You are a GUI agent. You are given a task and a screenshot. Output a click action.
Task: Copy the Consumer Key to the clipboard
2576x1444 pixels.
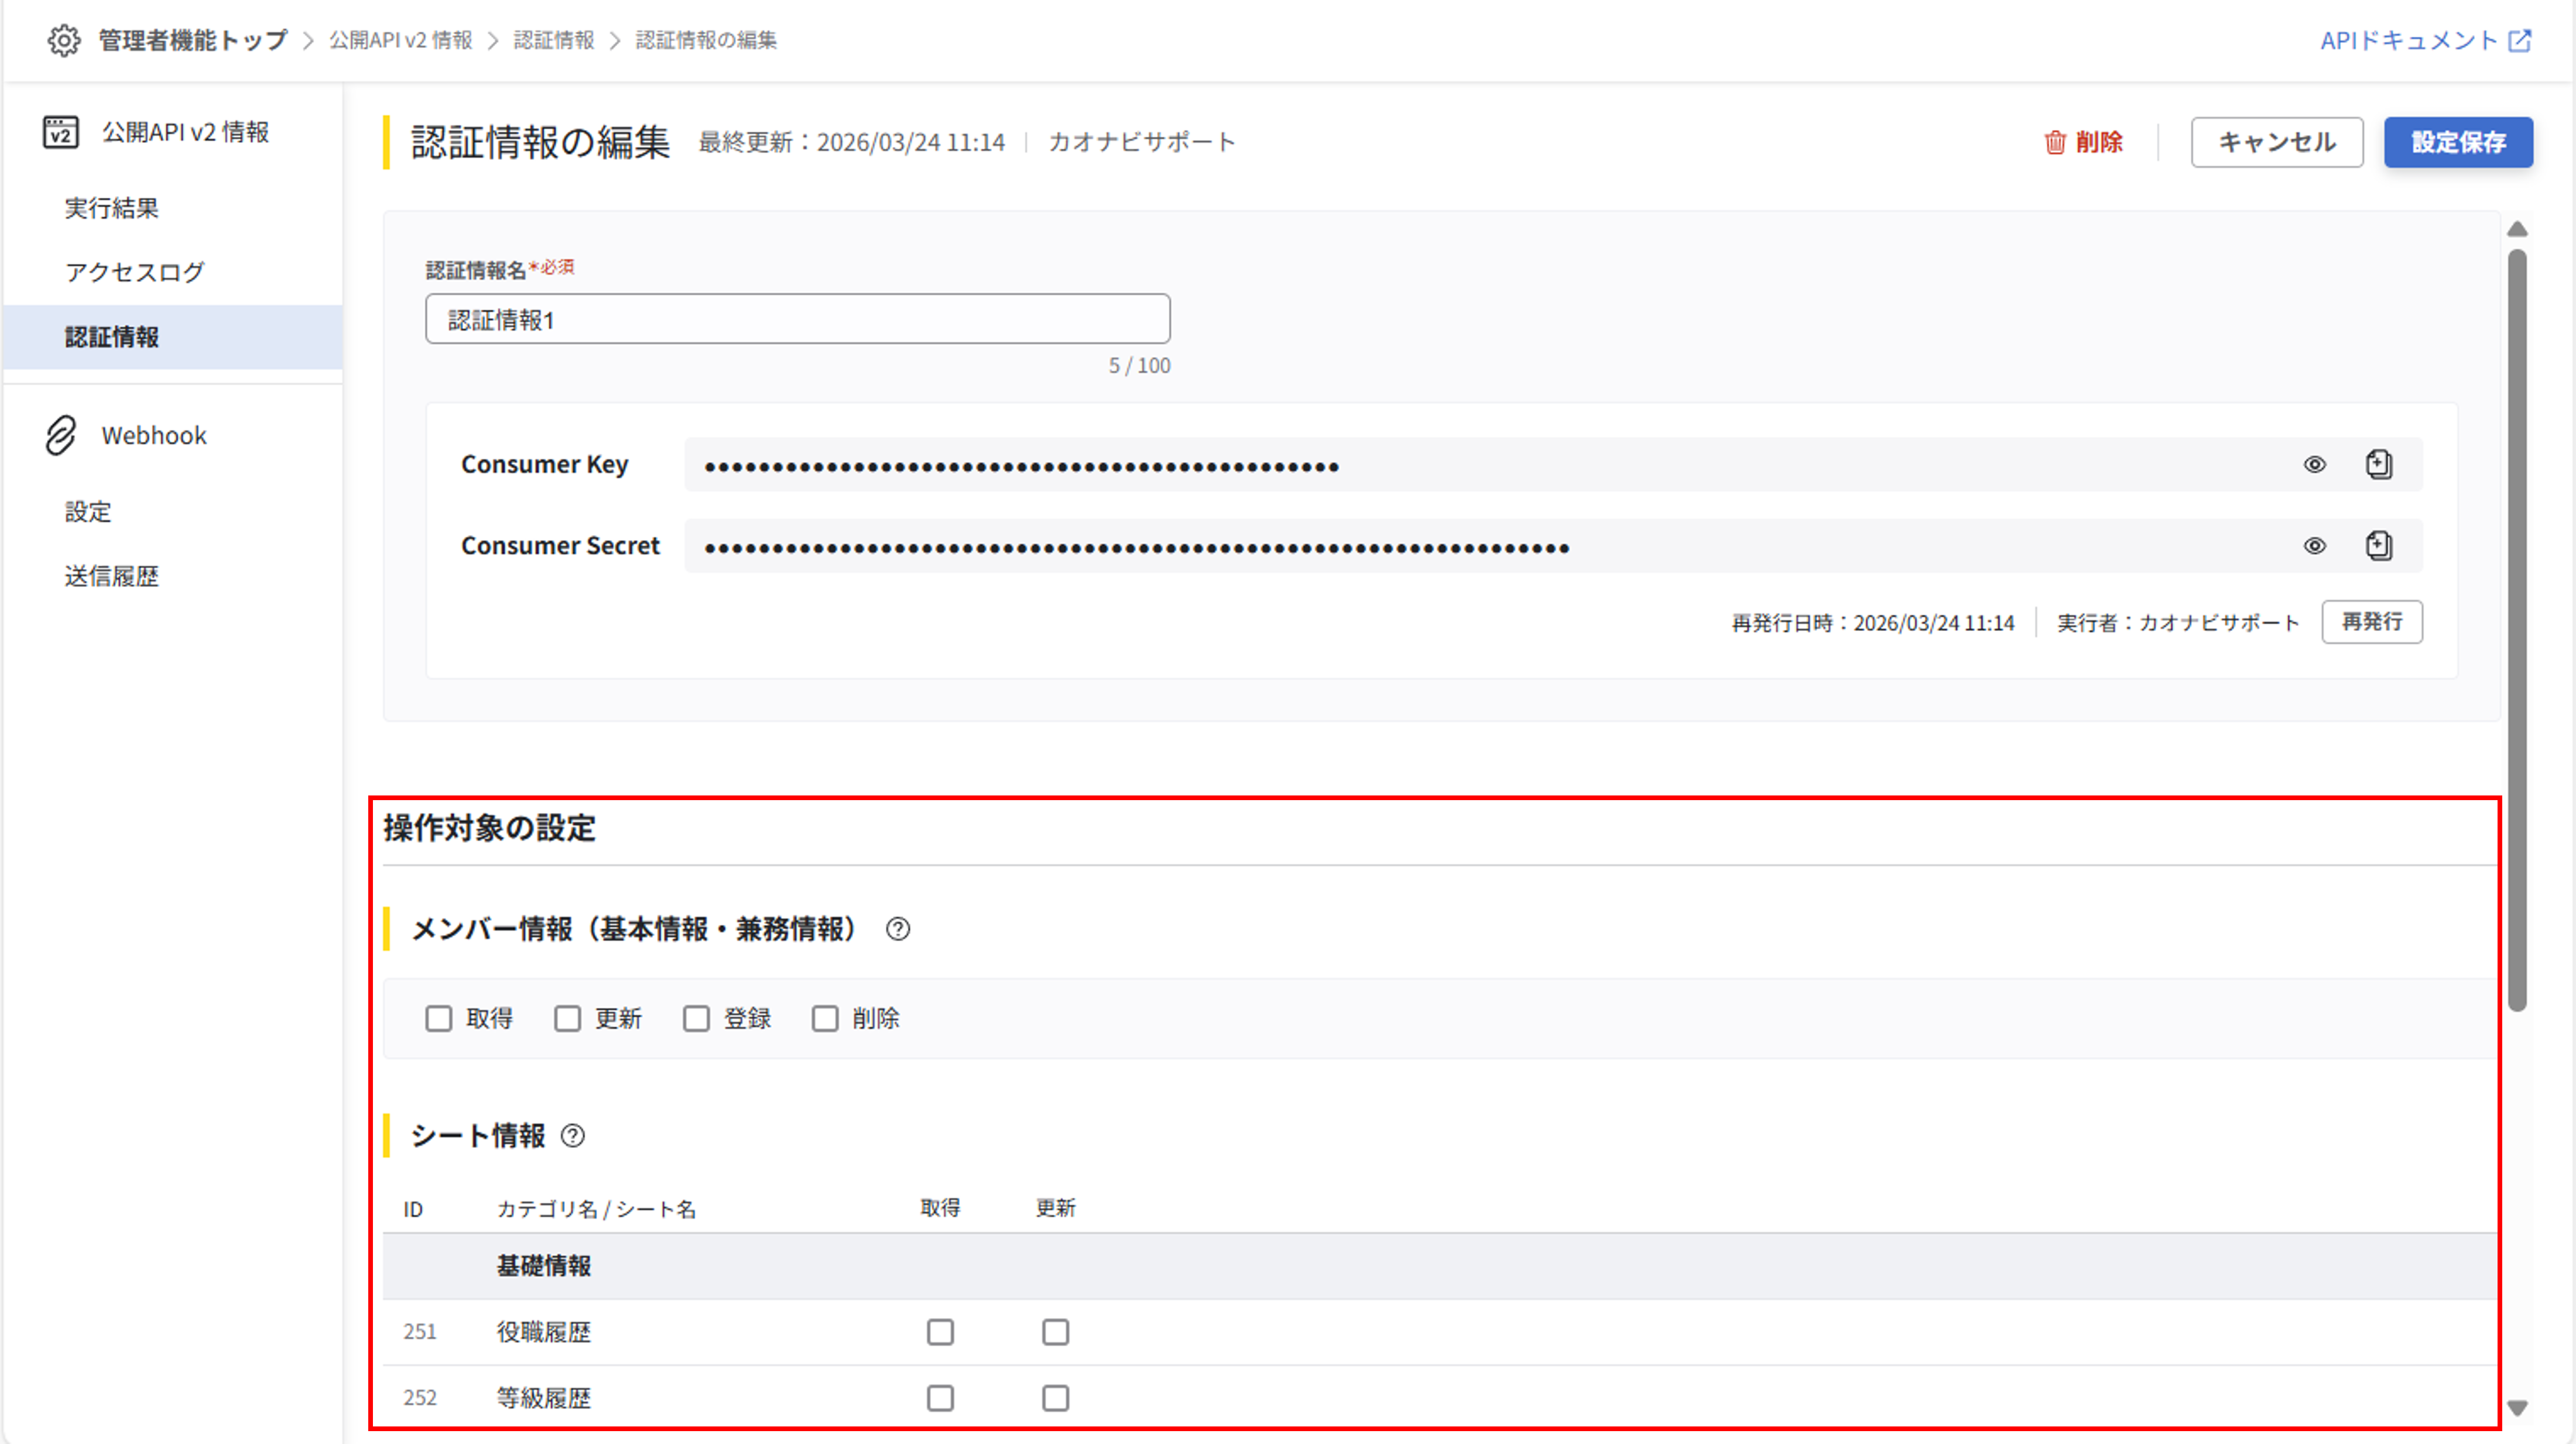click(x=2379, y=464)
